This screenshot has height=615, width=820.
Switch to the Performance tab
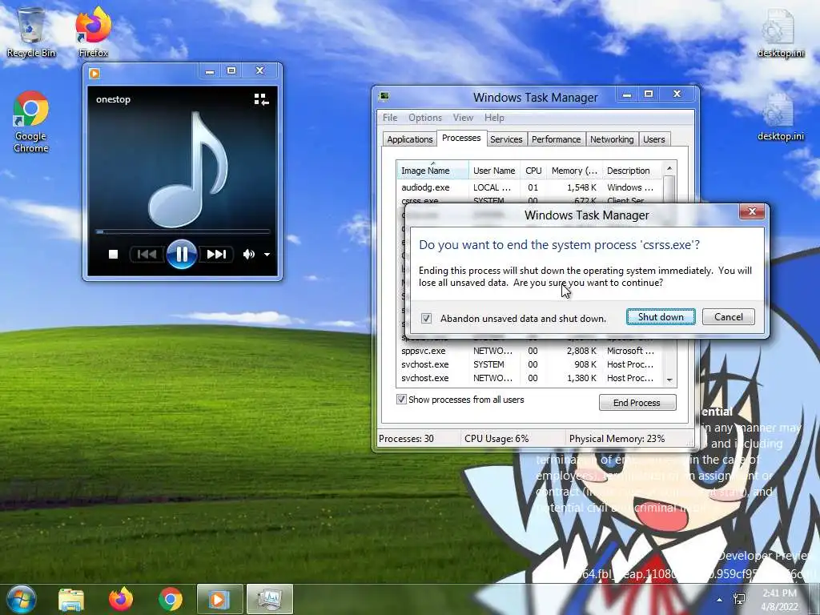click(x=556, y=139)
